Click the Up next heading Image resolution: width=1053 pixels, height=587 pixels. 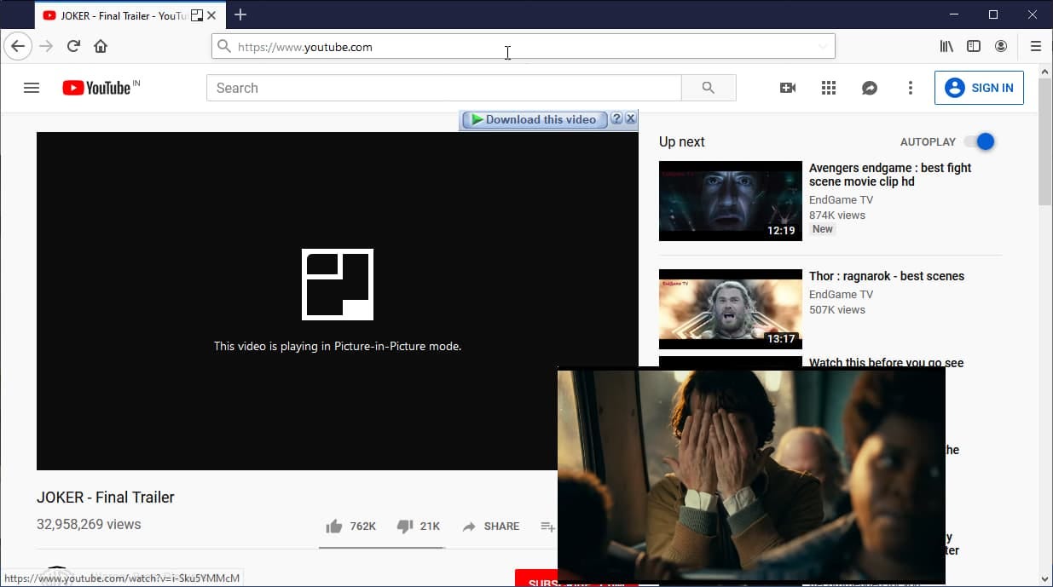click(682, 141)
